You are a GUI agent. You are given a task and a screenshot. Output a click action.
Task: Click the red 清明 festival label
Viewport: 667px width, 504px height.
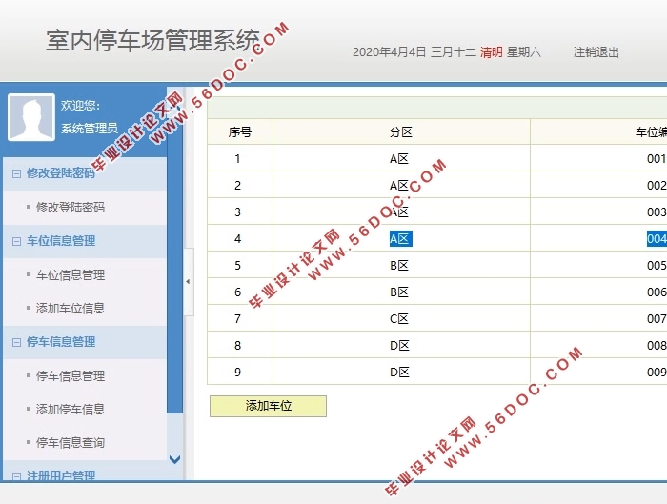coord(492,52)
